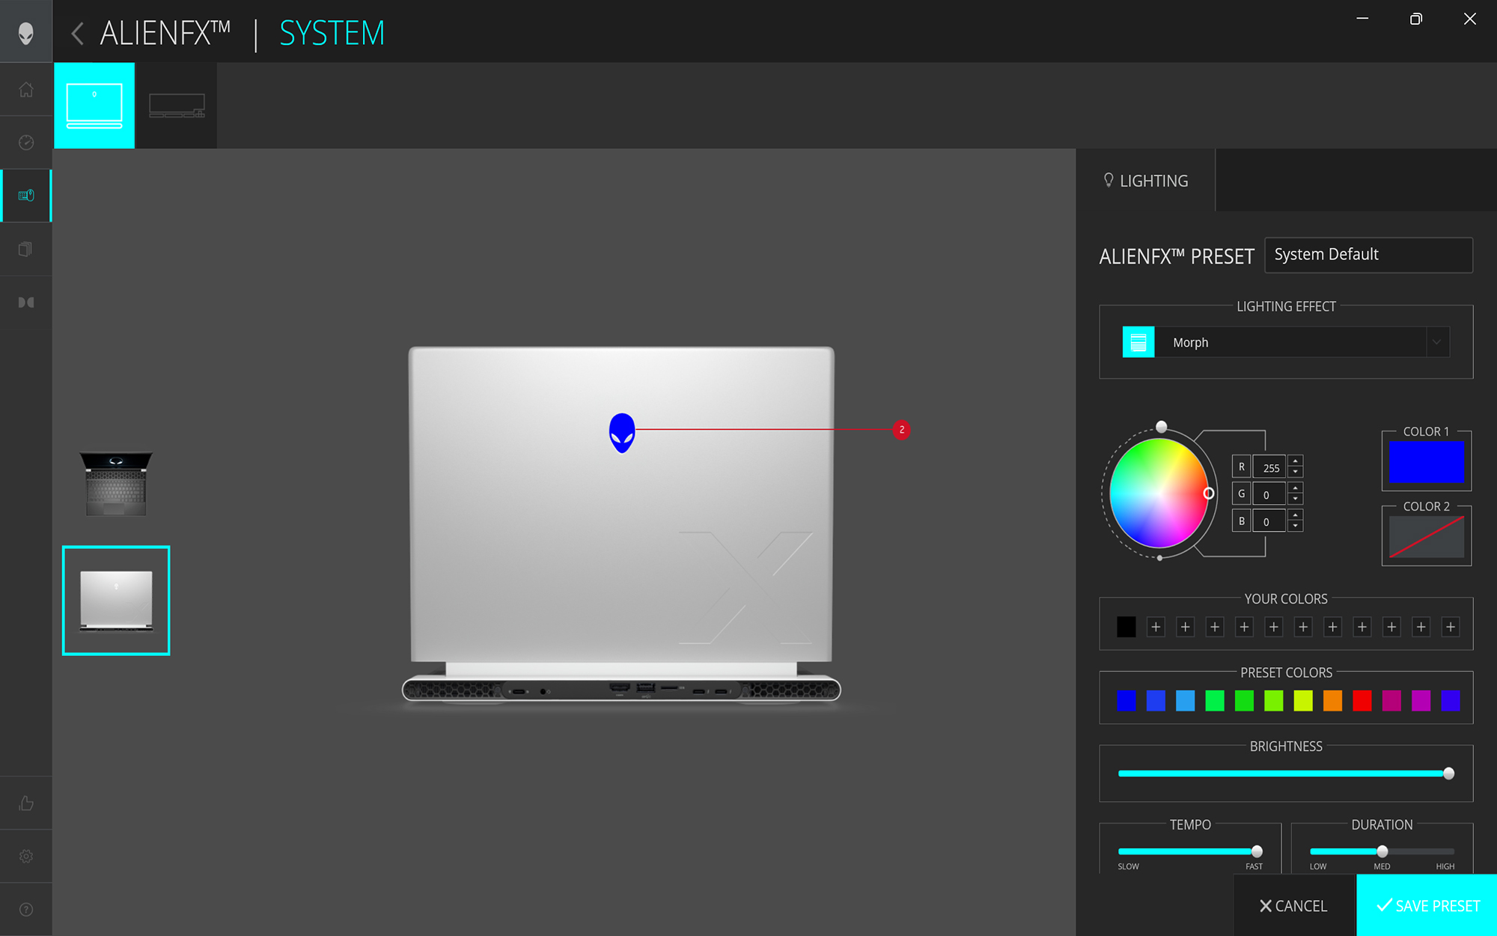Select the Color 2 swatch
Image resolution: width=1497 pixels, height=936 pixels.
(x=1426, y=537)
